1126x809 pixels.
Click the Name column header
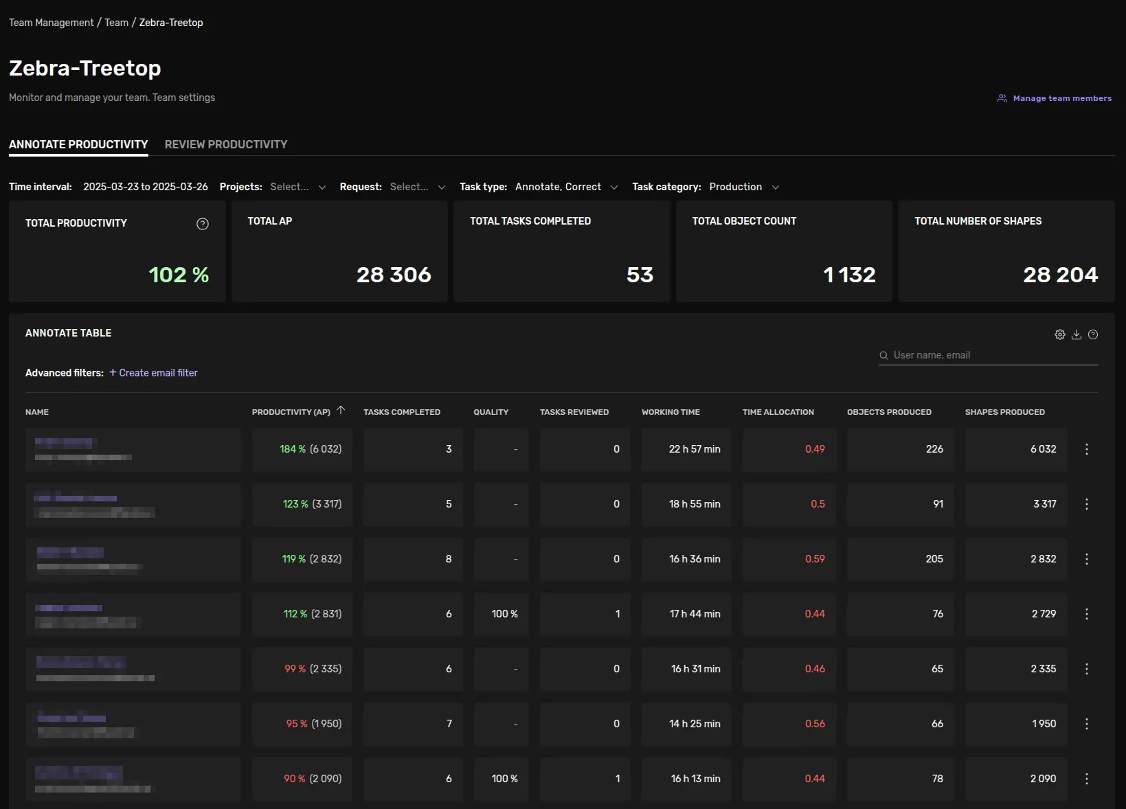tap(37, 412)
